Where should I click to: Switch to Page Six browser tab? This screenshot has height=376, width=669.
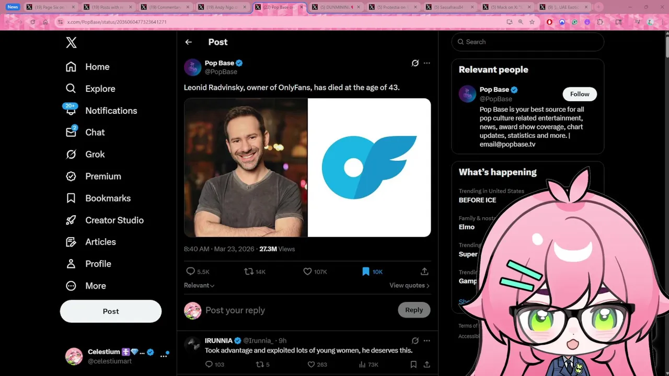51,7
